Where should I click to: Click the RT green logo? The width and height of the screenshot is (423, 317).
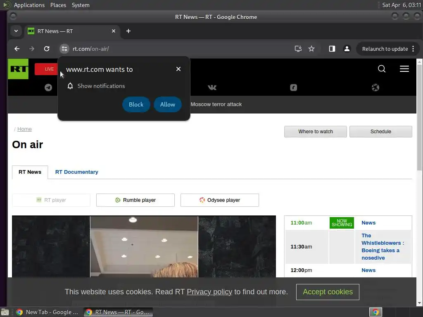18,69
